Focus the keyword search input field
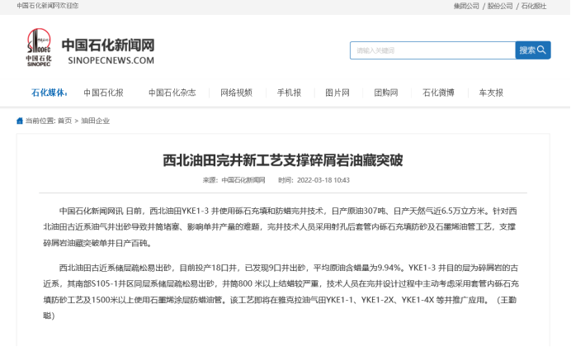The width and height of the screenshot is (571, 347). pos(432,50)
